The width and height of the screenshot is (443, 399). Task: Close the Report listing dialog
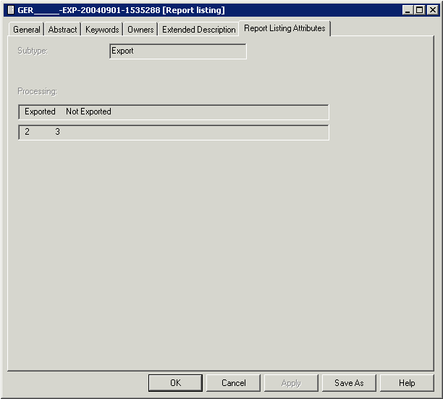coord(432,10)
